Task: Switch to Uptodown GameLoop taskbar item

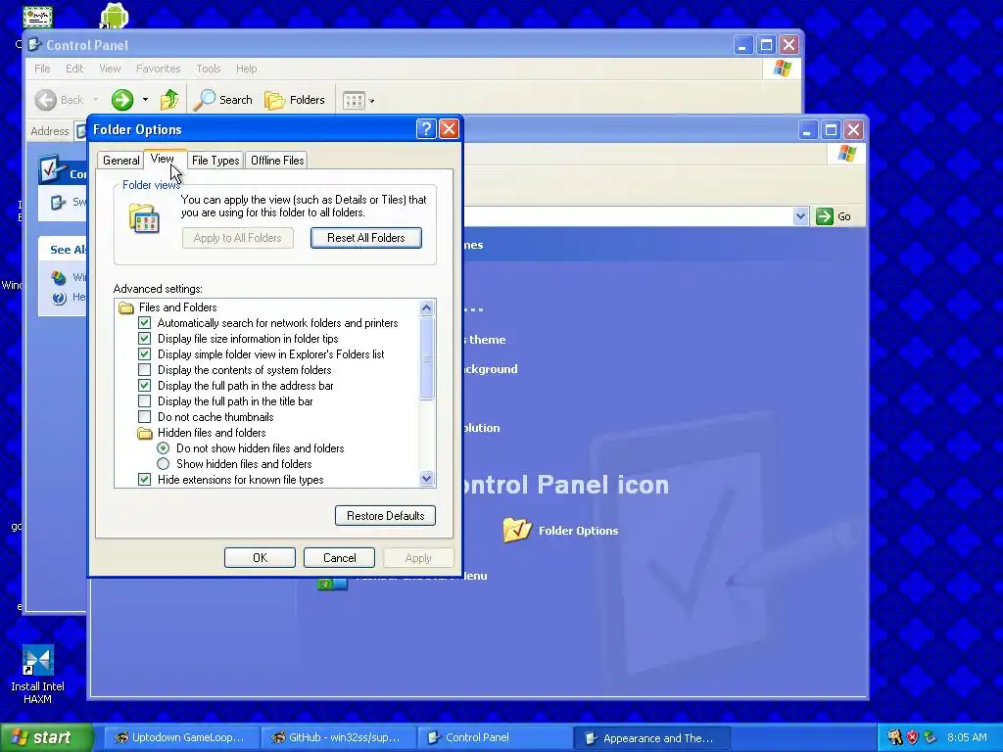Action: pos(181,738)
